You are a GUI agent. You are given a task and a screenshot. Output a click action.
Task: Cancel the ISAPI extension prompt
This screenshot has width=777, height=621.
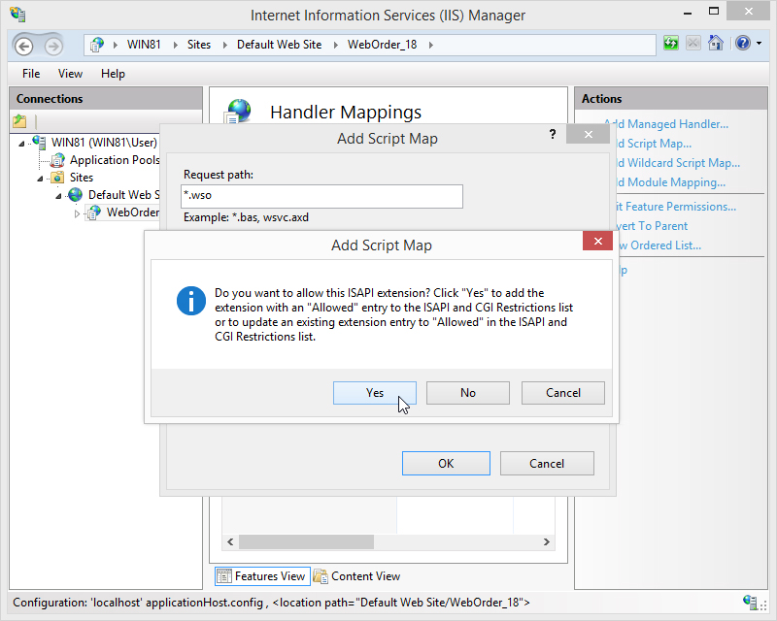pos(563,393)
